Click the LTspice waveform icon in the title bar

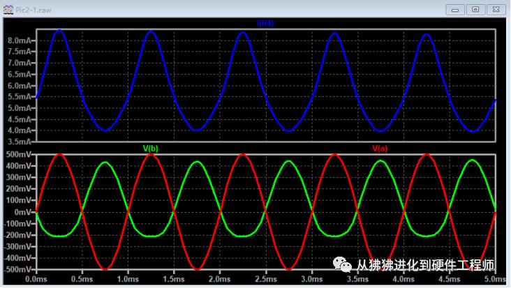coord(8,10)
